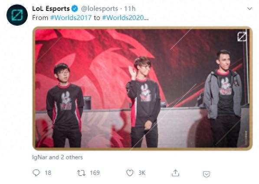Open the #Worlds2020 hashtag

click(123, 18)
